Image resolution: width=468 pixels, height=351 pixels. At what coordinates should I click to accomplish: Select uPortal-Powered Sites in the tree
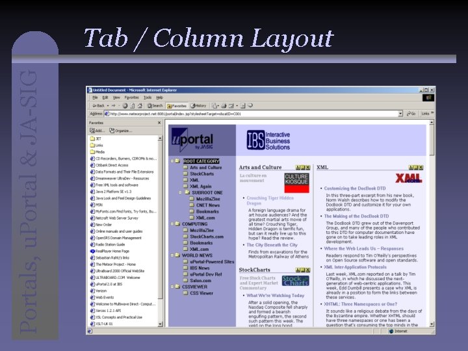[x=212, y=262]
